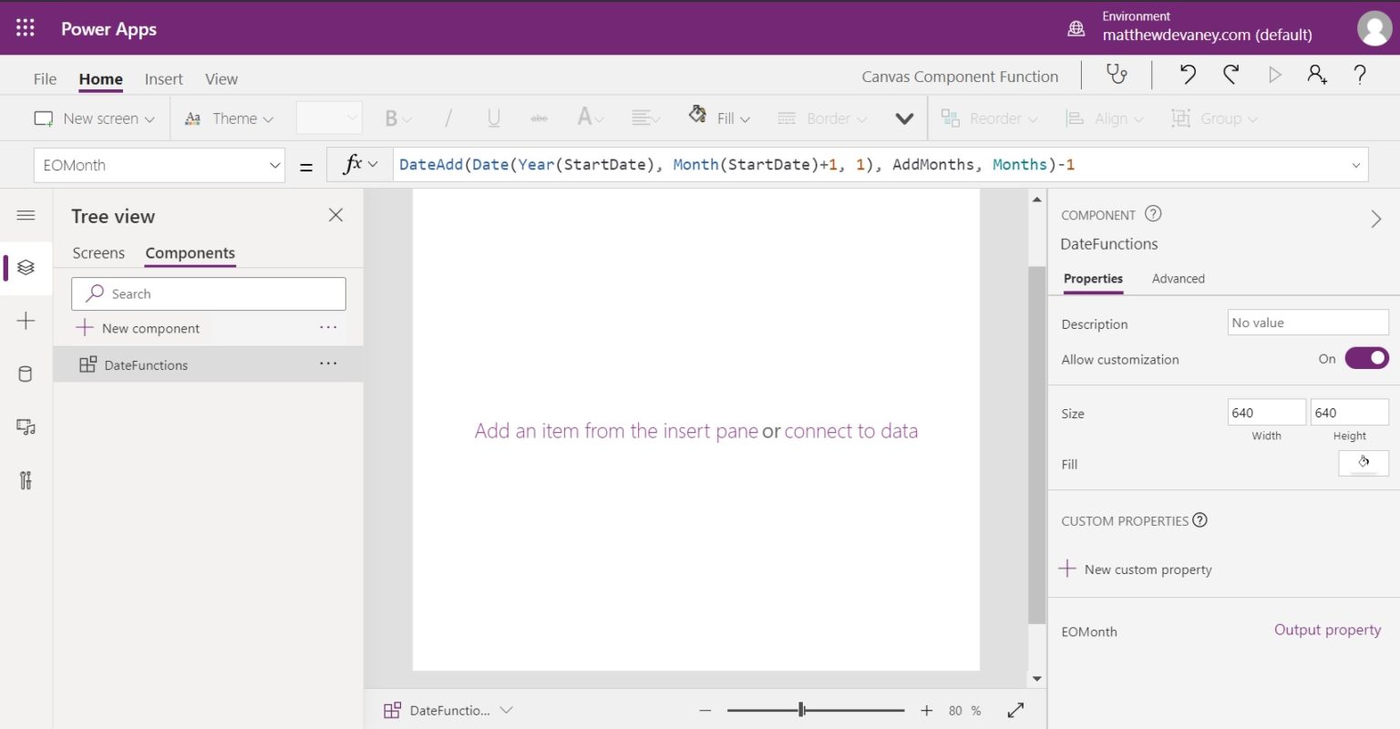Open the Insert menu
The width and height of the screenshot is (1400, 729).
click(x=163, y=78)
